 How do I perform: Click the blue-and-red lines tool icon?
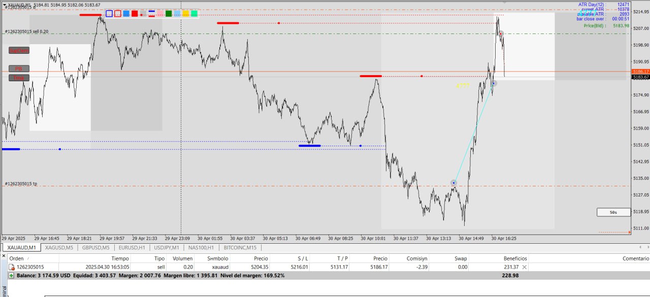(x=151, y=14)
